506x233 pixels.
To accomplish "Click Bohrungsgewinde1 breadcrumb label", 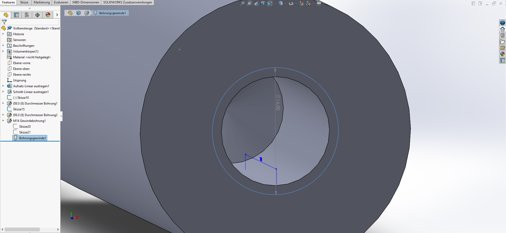I will click(x=113, y=13).
